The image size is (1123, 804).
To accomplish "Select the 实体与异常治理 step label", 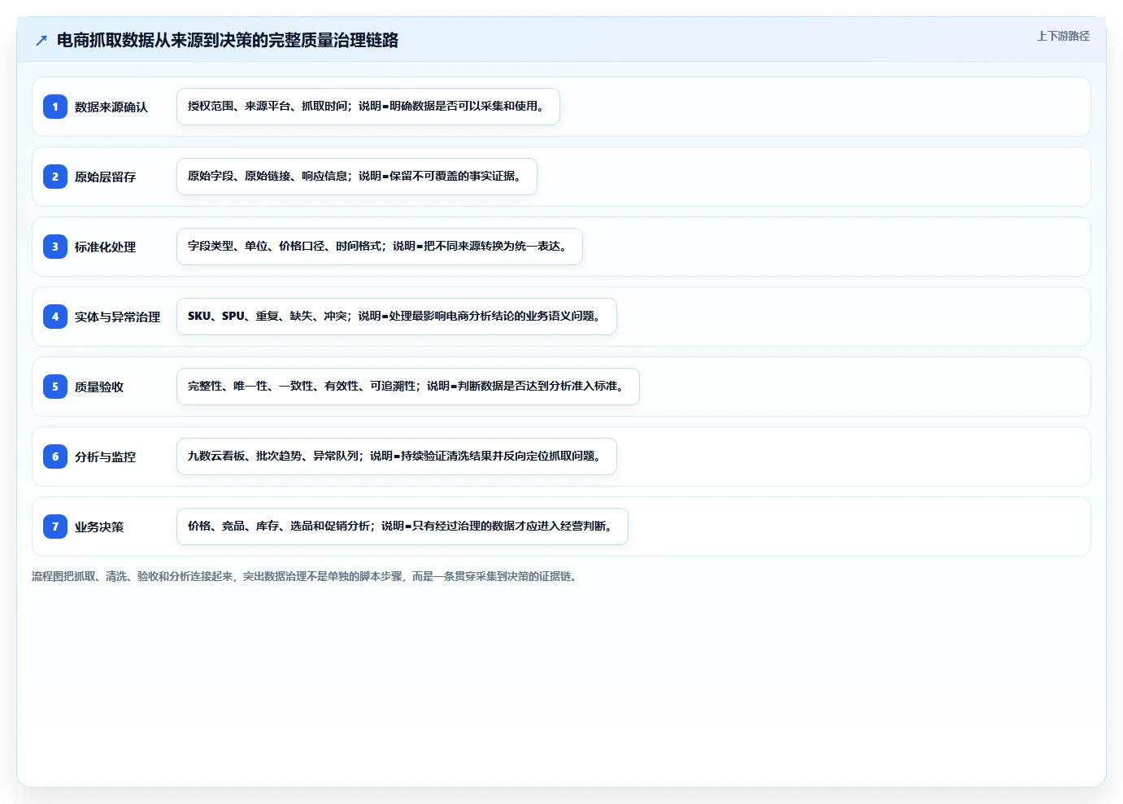I will (x=118, y=317).
